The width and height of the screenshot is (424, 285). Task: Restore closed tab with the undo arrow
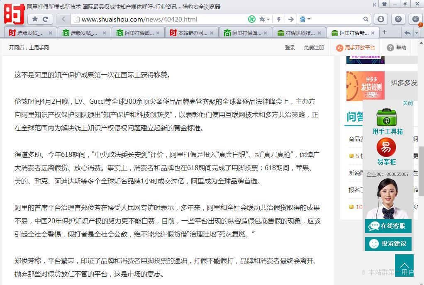coord(407,33)
